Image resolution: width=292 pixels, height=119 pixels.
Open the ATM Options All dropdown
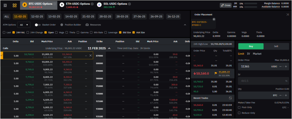point(24,25)
